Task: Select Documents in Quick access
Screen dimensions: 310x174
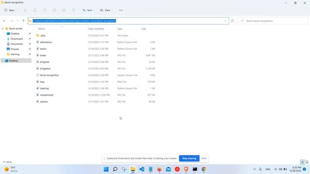Action: click(16, 44)
